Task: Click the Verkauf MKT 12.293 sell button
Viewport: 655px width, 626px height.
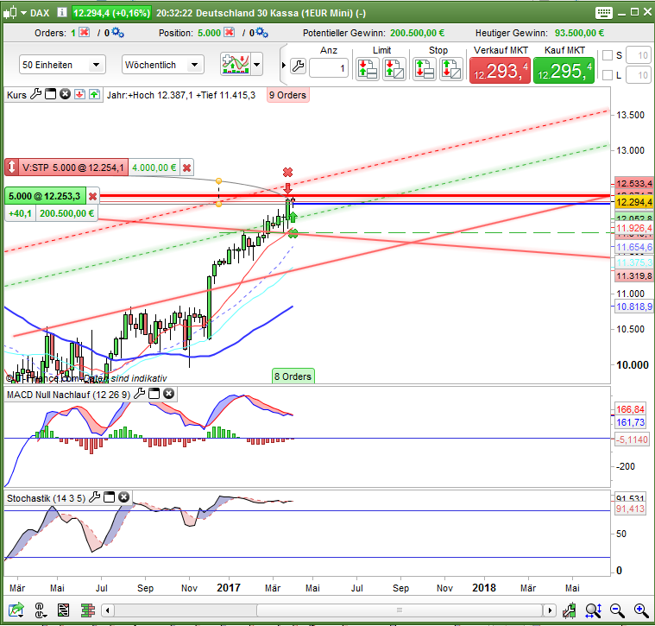Action: pos(500,70)
